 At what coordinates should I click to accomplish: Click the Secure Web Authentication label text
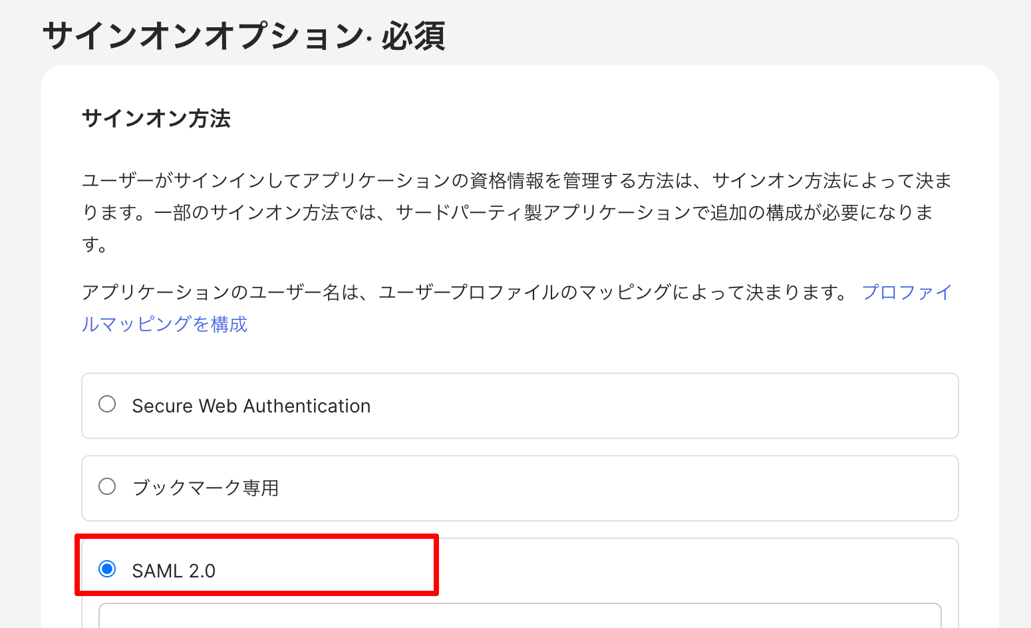click(x=251, y=406)
